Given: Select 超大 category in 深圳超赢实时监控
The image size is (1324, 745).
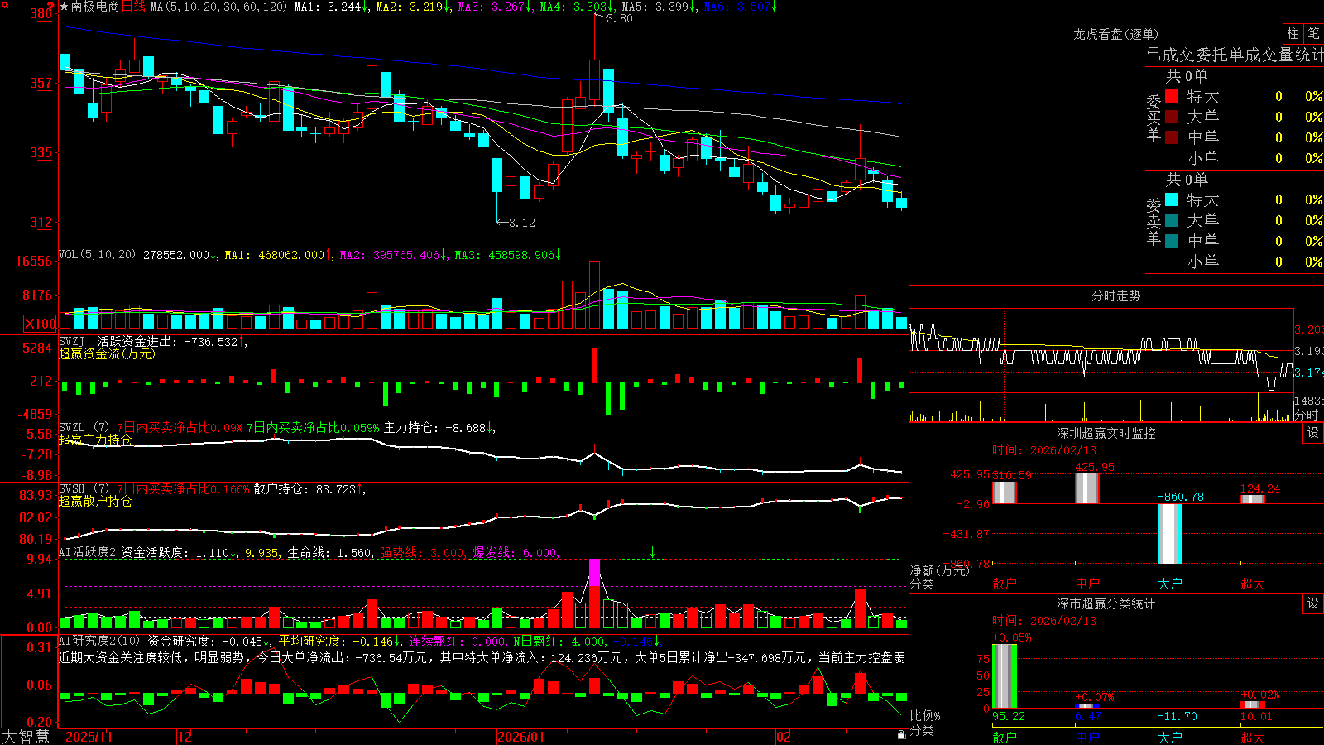Looking at the screenshot, I should (1253, 584).
